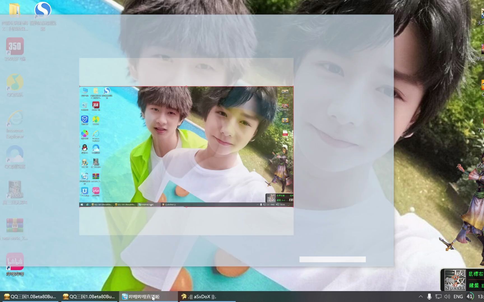Click the microphone tray icon
This screenshot has height=302, width=484.
[x=429, y=296]
